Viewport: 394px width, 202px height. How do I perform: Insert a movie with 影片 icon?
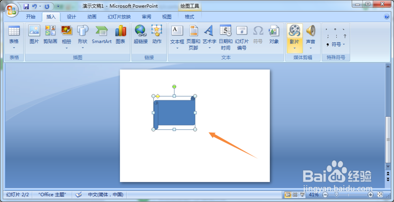click(x=294, y=31)
